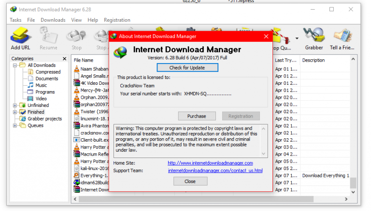371x211 pixels.
Task: Click the Mercy-(Mr-Jat VLC cone icon
Action: (76, 90)
